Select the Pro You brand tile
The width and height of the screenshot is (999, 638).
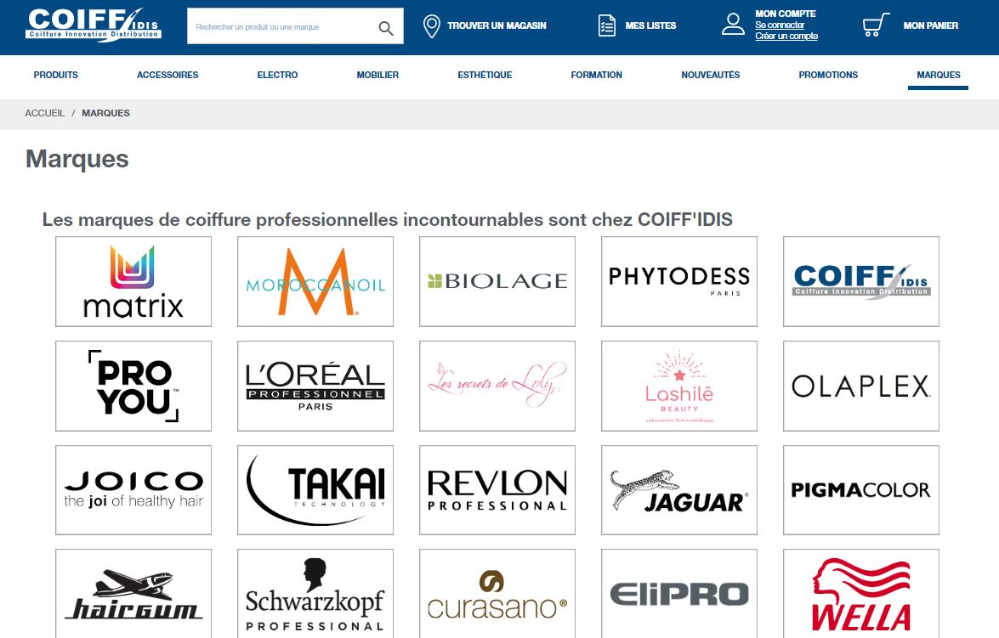coord(133,386)
